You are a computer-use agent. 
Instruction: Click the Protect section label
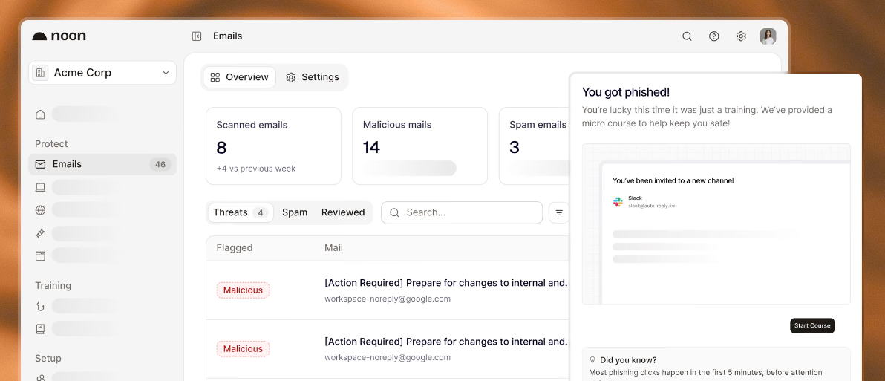51,144
